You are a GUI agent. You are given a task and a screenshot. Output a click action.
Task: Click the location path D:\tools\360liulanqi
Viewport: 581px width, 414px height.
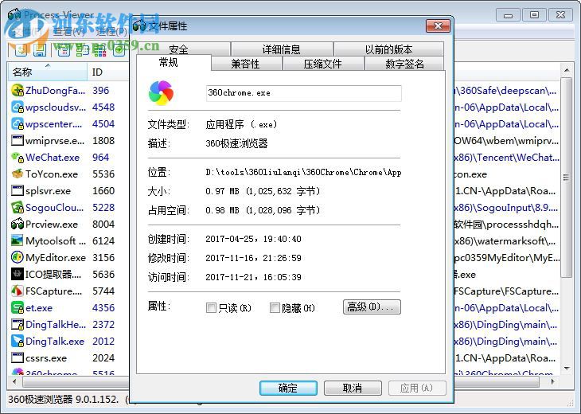(303, 172)
